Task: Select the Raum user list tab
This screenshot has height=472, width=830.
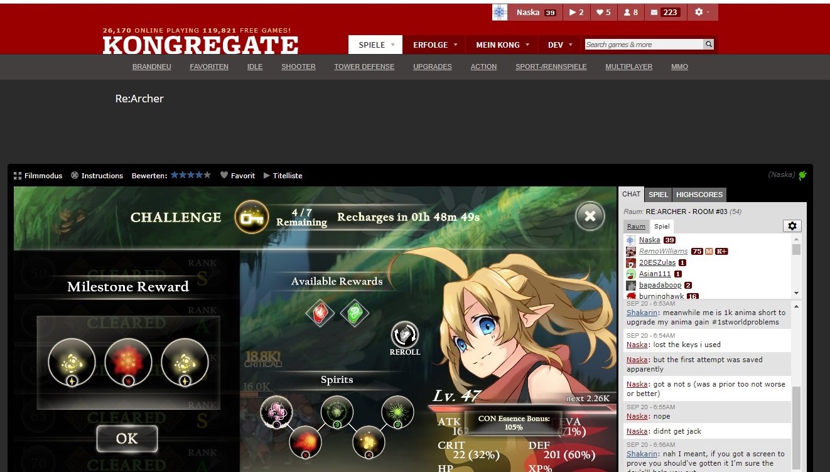Action: coord(636,227)
